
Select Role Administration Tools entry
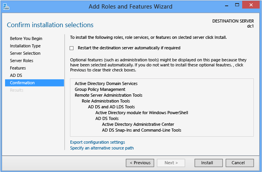point(106,101)
